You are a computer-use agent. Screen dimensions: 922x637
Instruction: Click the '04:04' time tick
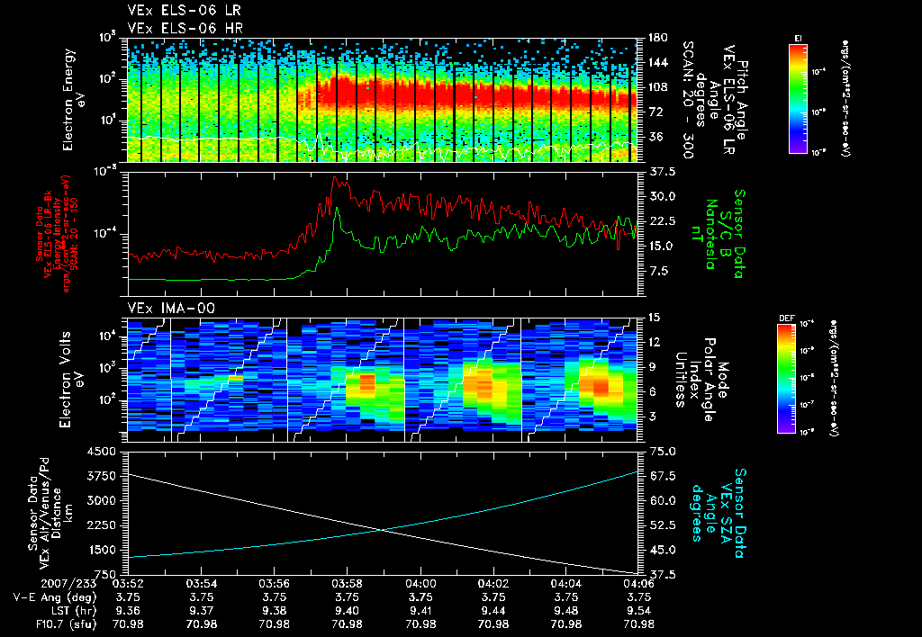566,584
